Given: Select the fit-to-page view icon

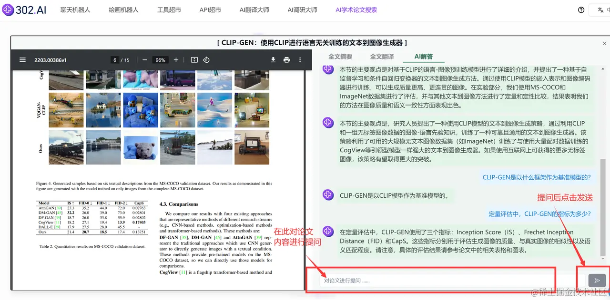Looking at the screenshot, I should click(194, 60).
